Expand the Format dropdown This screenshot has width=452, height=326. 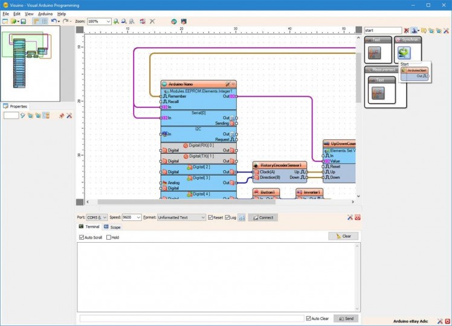pyautogui.click(x=202, y=217)
